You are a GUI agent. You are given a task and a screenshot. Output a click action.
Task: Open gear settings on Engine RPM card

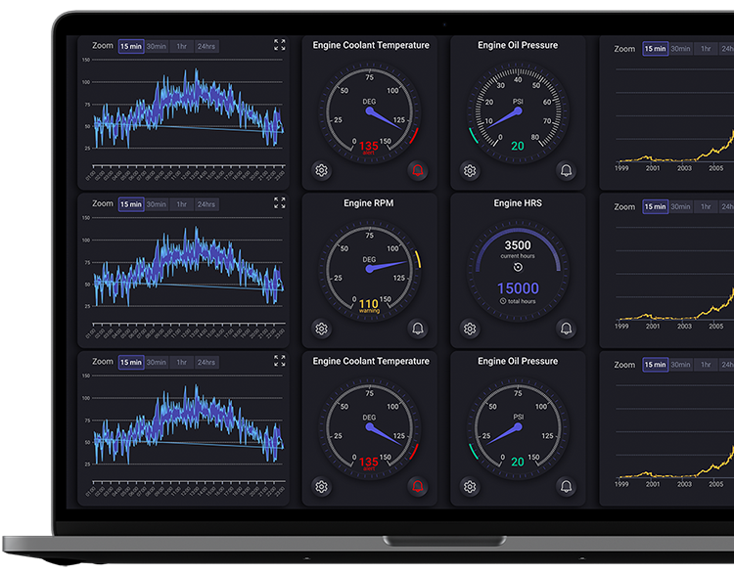pyautogui.click(x=321, y=329)
